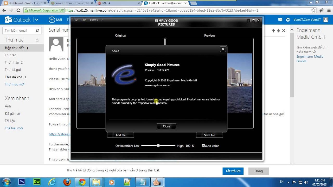Click Tắt trả lời button
The height and width of the screenshot is (187, 333).
233,171
